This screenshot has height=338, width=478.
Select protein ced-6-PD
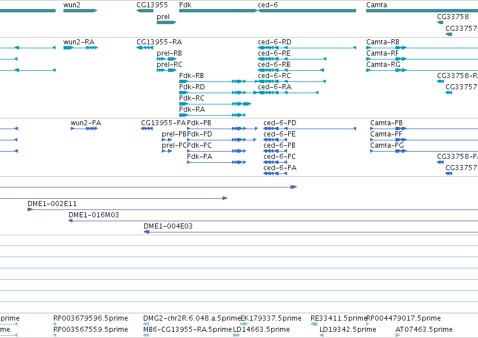280,123
